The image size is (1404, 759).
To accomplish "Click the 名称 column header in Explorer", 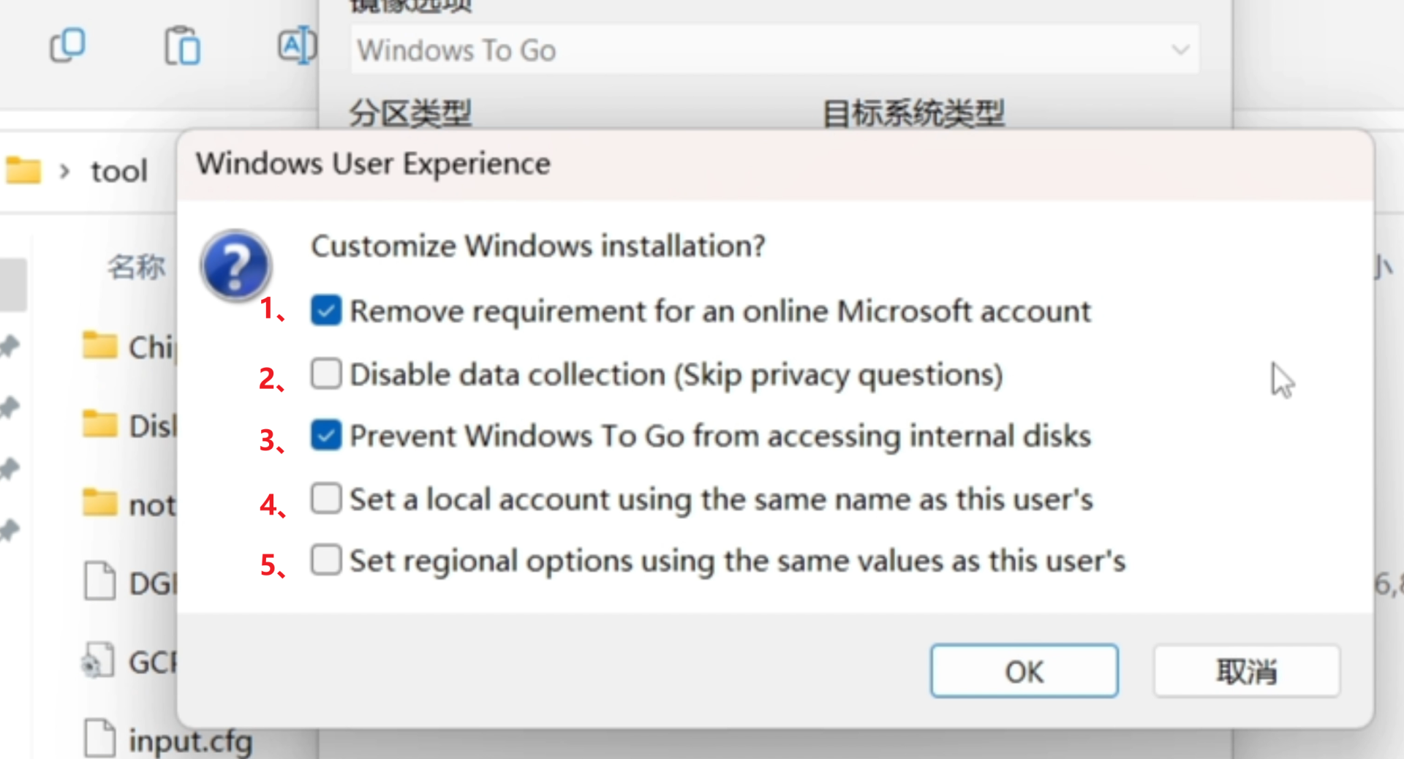I will coord(137,267).
